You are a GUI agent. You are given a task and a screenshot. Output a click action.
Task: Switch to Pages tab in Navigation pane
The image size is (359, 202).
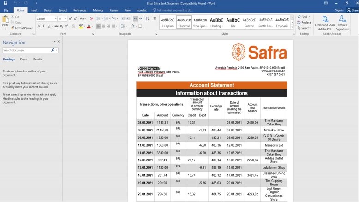pos(24,59)
